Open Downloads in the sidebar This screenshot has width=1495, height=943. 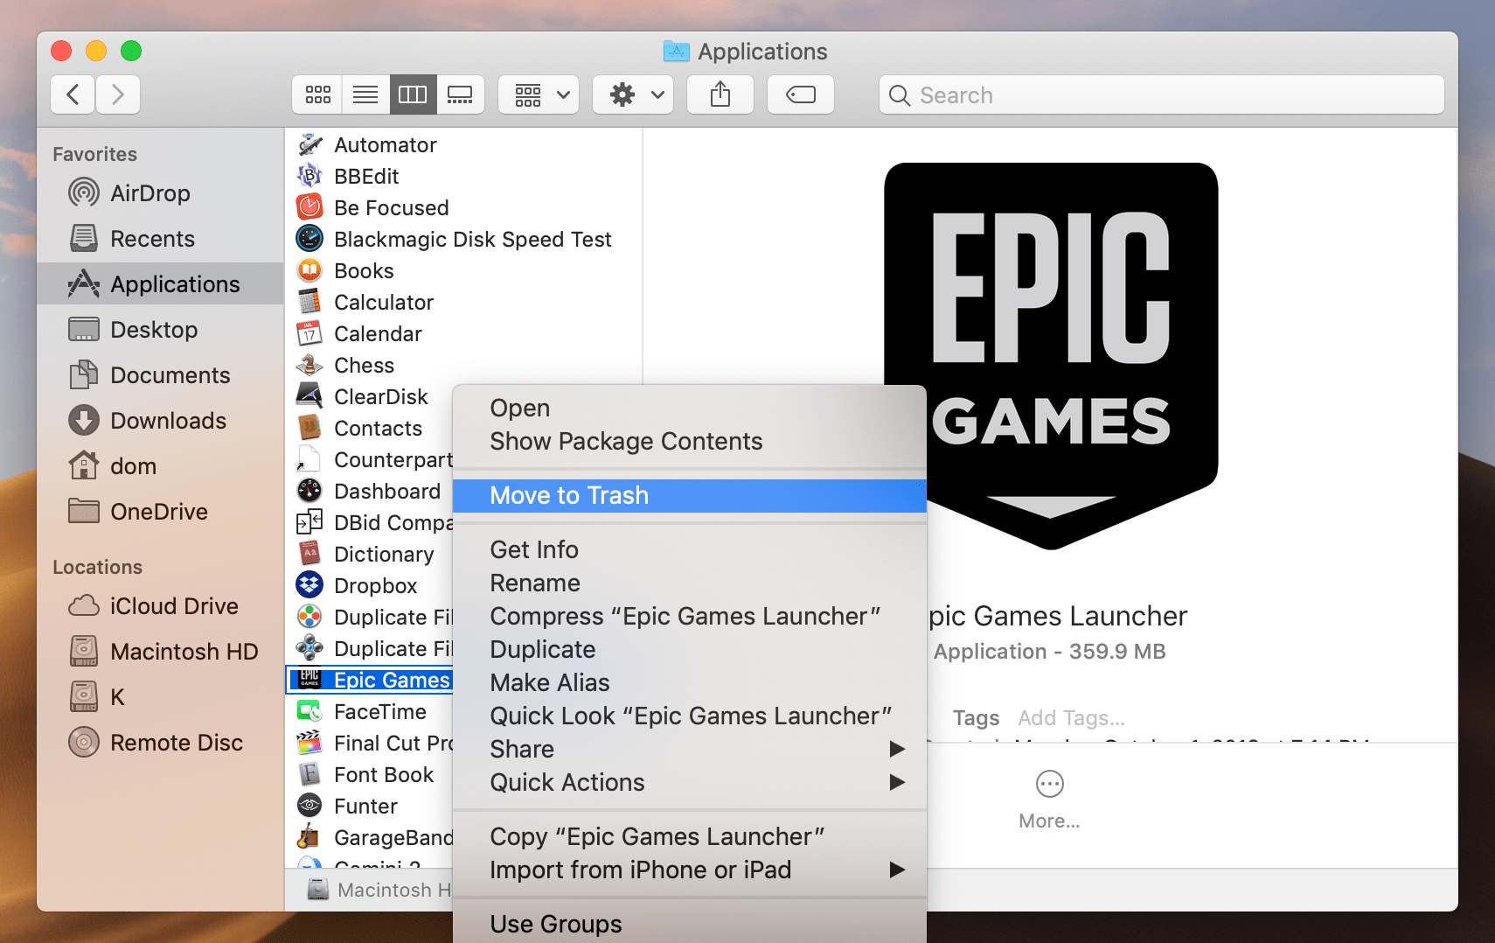tap(160, 421)
